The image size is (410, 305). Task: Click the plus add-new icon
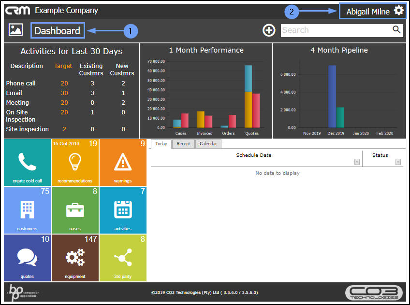[x=269, y=30]
